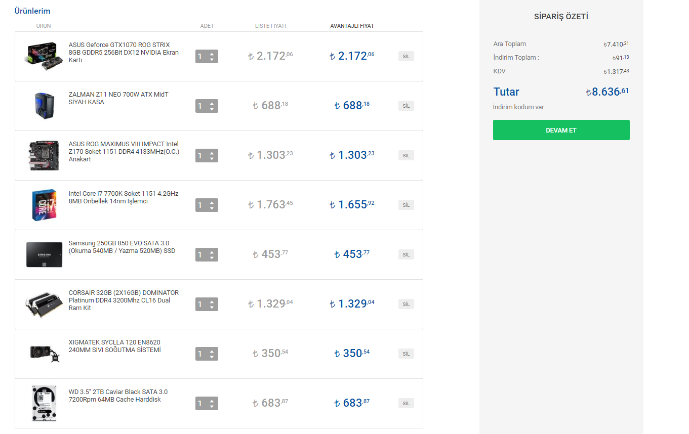Click the 'Ara Toplam' label
Image resolution: width=689 pixels, height=434 pixels.
coord(510,44)
